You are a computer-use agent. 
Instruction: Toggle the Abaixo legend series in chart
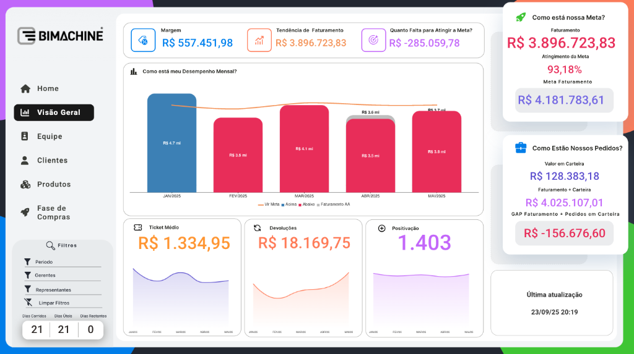(307, 204)
